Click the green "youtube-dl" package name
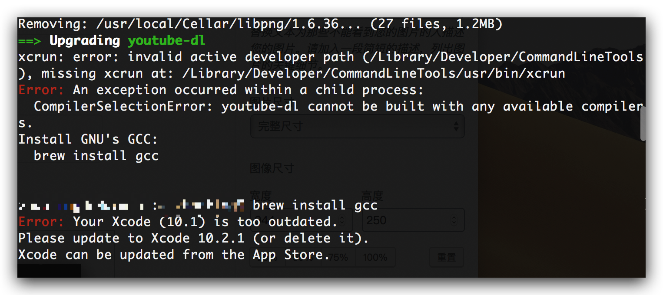This screenshot has width=663, height=295. [x=166, y=41]
